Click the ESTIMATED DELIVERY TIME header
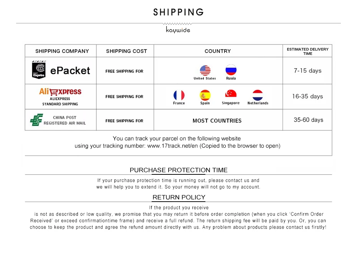The image size is (357, 253). coord(307,51)
